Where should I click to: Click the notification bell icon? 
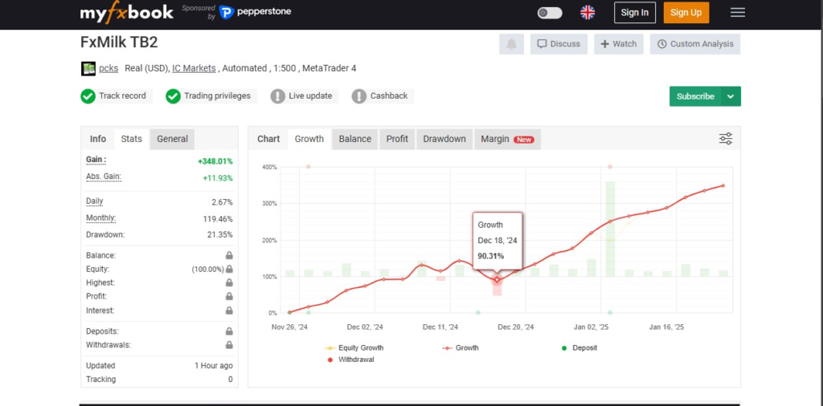click(510, 44)
